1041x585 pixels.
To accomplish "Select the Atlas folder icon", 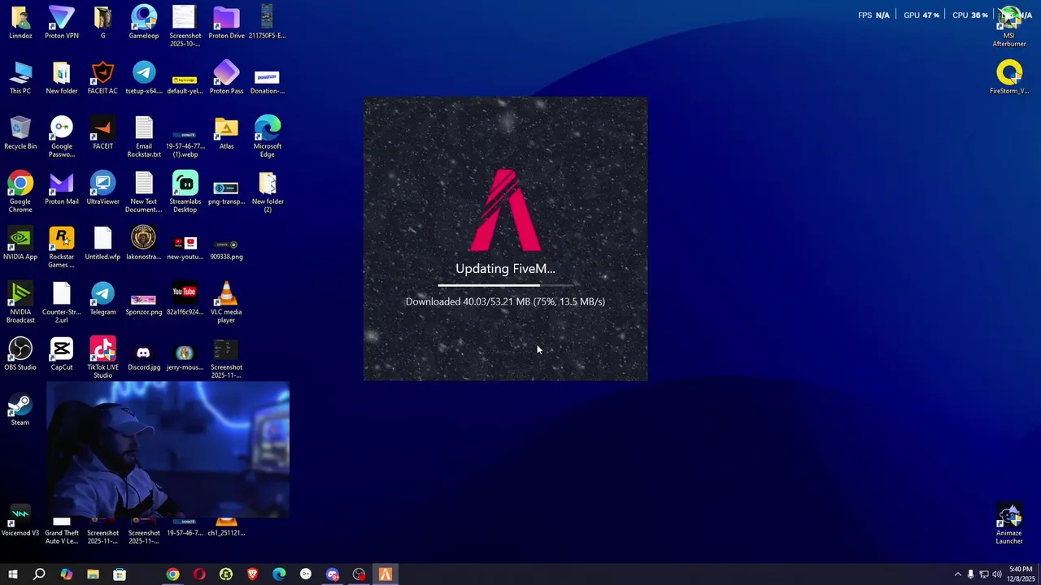I will click(x=226, y=133).
